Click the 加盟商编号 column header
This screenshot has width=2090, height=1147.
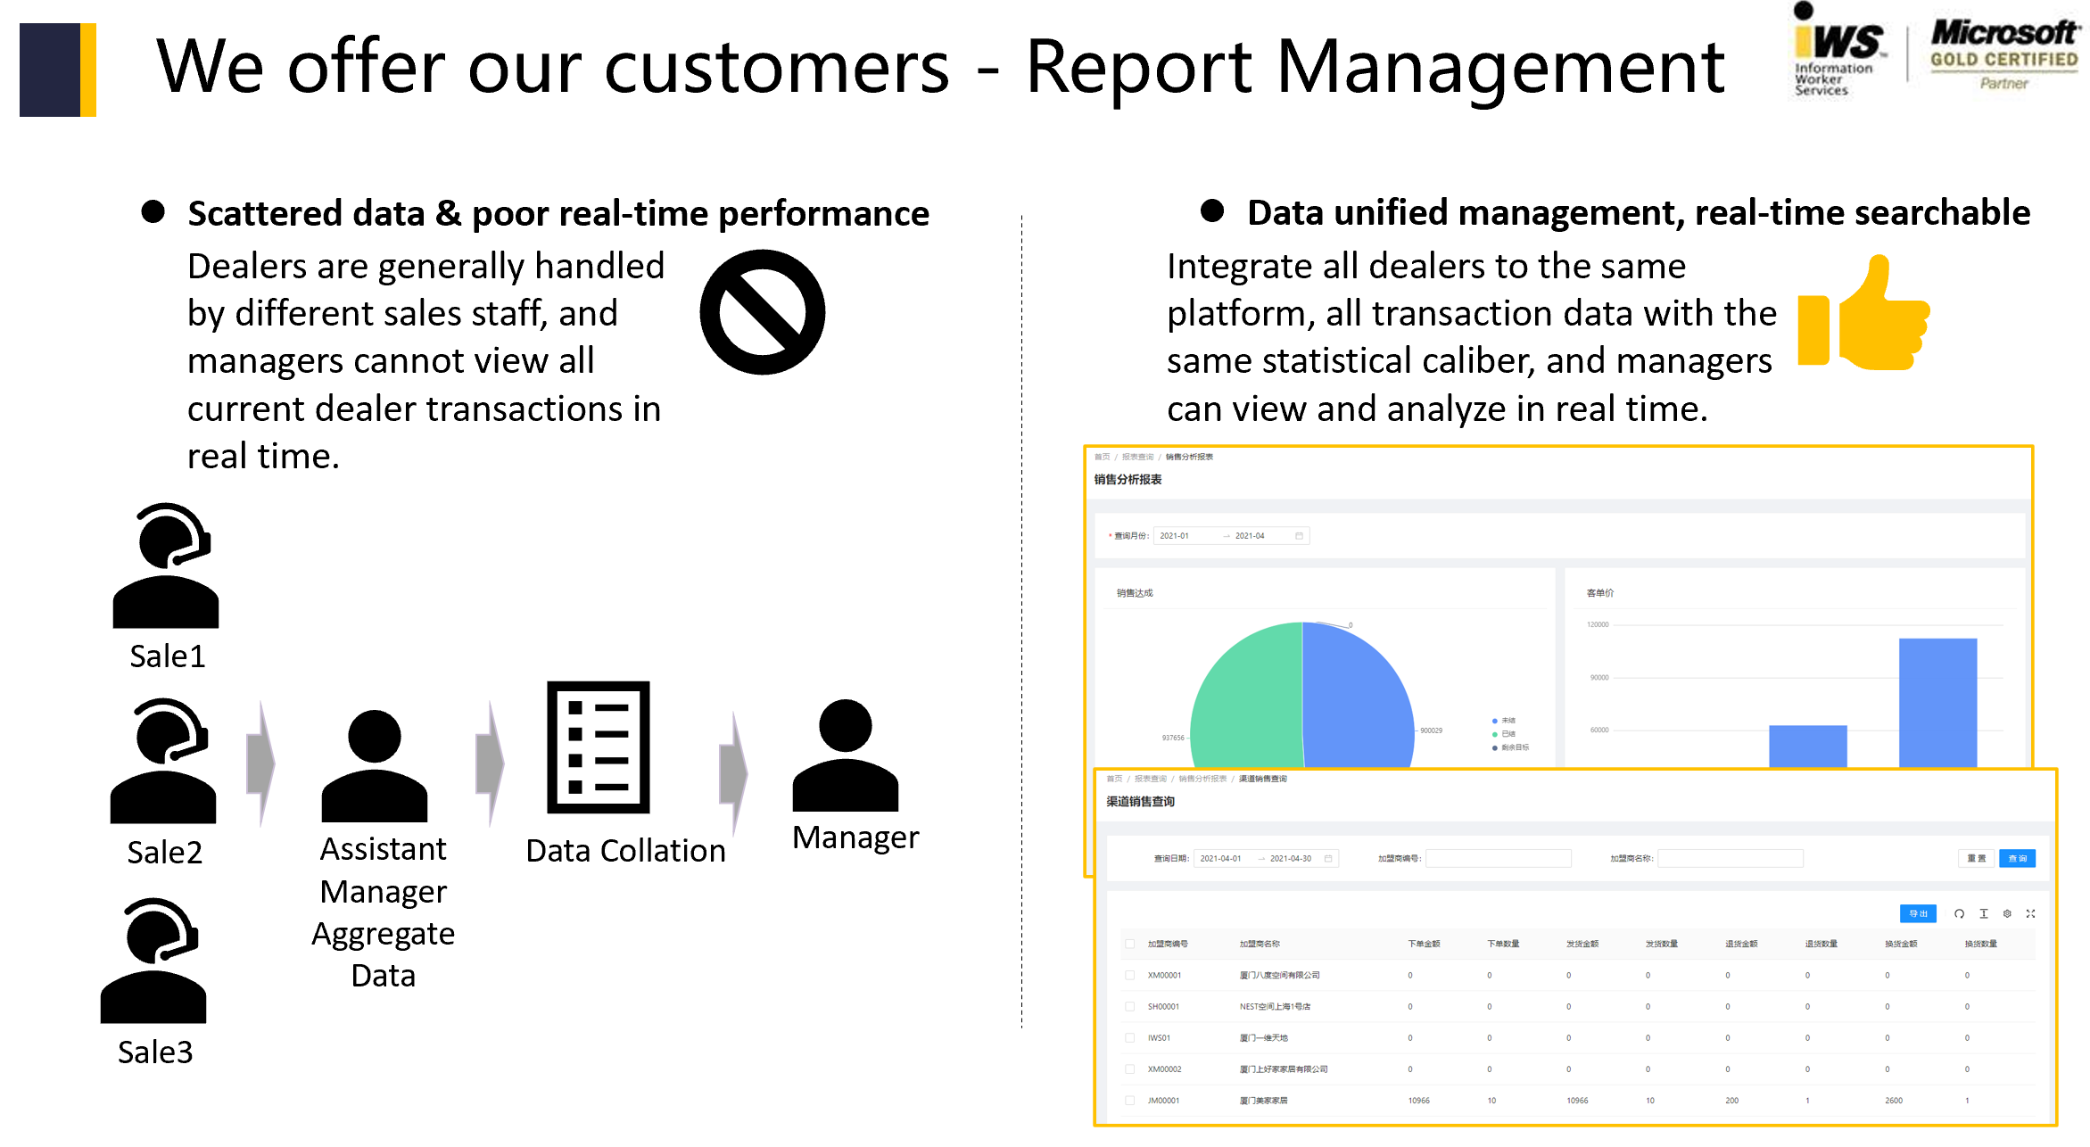tap(1168, 944)
